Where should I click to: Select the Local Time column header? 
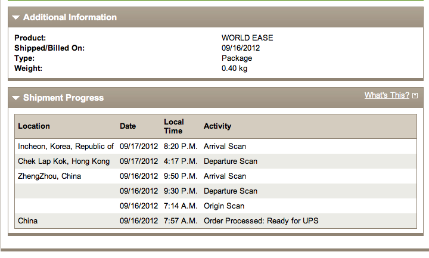174,126
